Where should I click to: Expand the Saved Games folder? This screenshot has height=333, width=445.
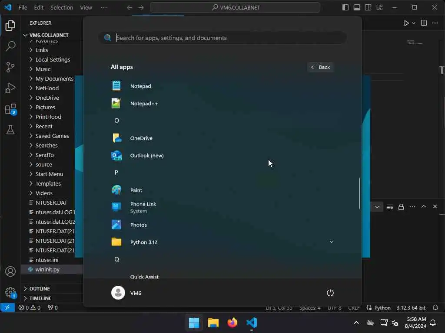pos(52,136)
